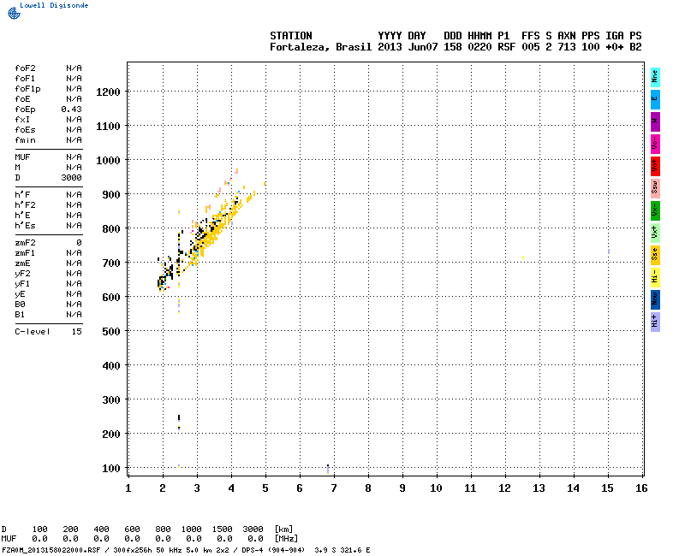Screen dimensions: 685x556
Task: Click the STATION header label
Action: [291, 36]
